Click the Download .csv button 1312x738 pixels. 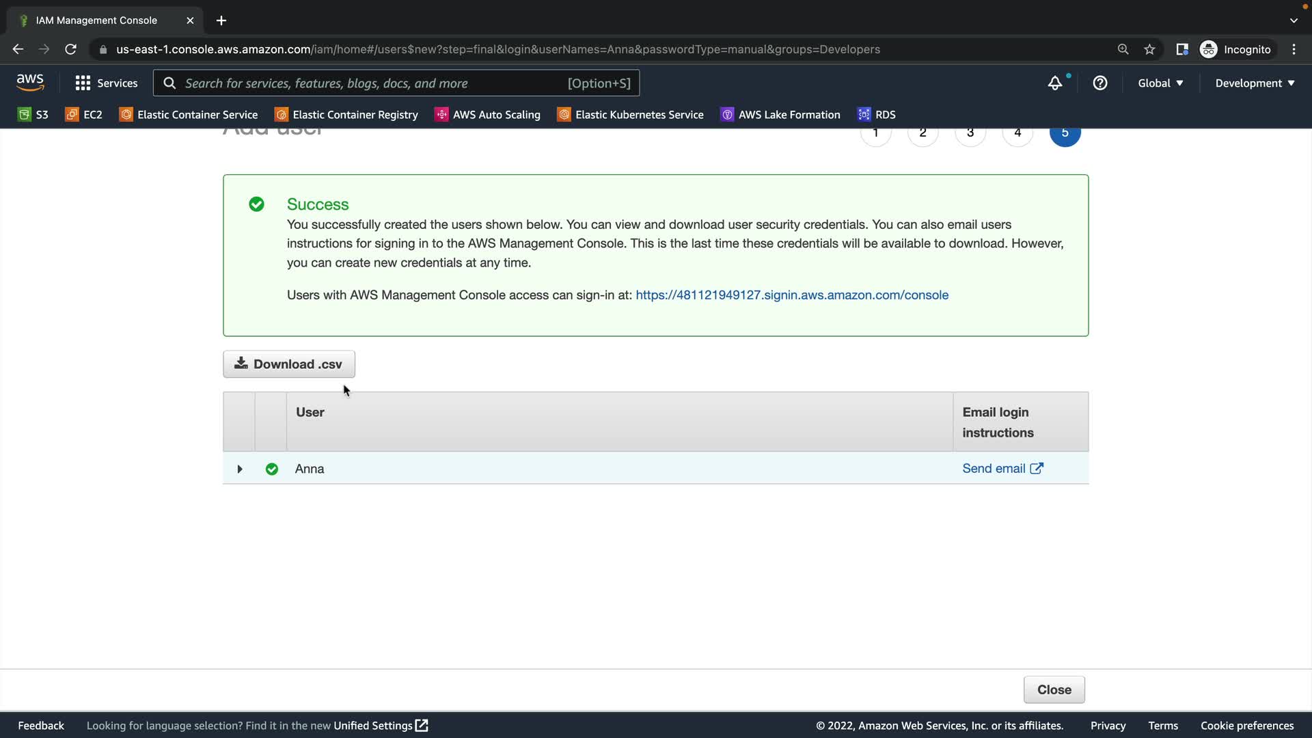[x=288, y=364]
